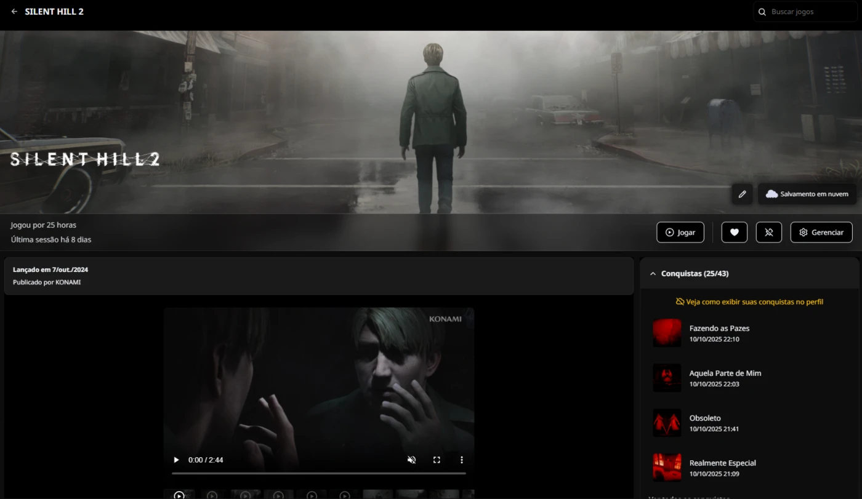Toggle the heart favorite button
862x499 pixels.
tap(734, 233)
